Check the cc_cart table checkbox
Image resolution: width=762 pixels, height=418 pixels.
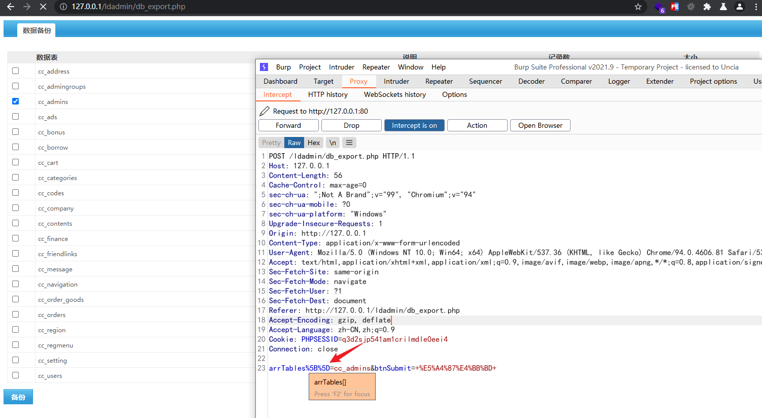click(x=15, y=162)
